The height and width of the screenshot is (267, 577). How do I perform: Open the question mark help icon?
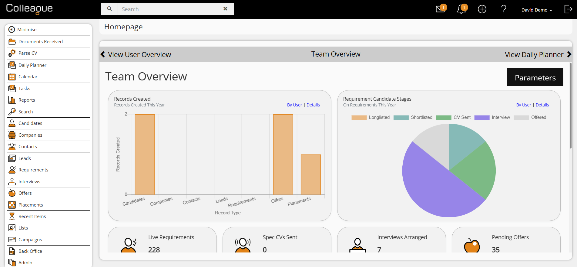504,9
